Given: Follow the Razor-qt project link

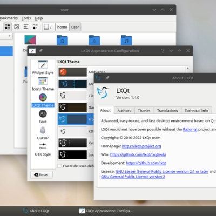Looking at the screenshot, I should 190,129.
